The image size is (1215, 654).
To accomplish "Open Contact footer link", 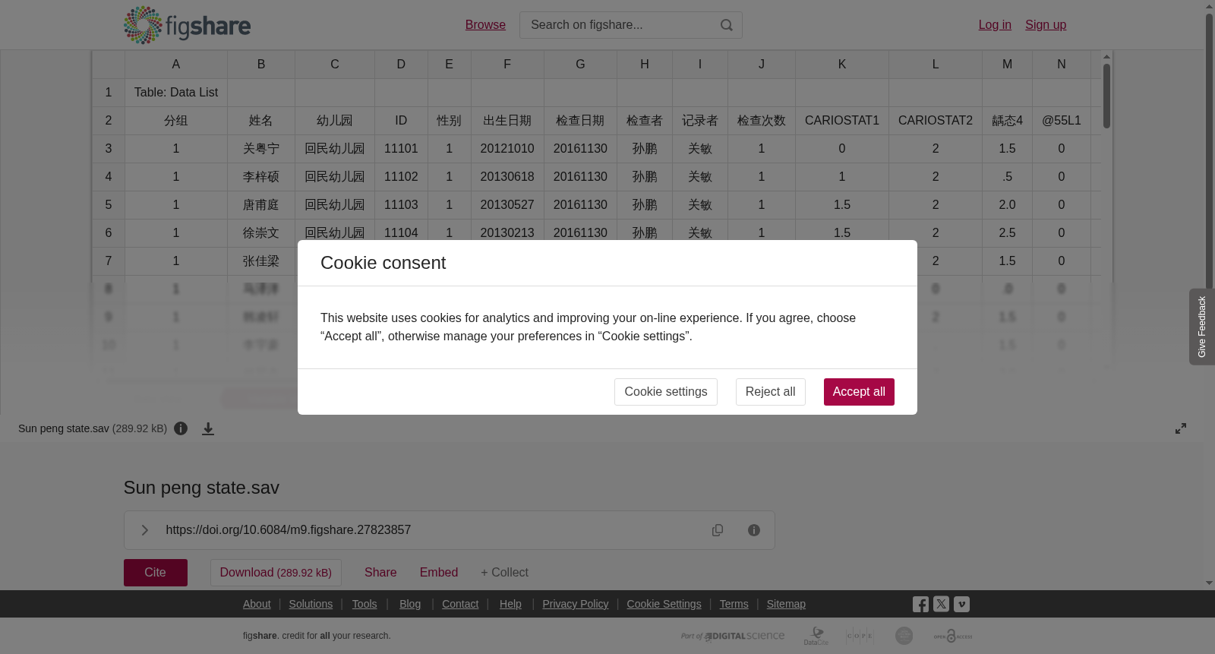I will 460,604.
